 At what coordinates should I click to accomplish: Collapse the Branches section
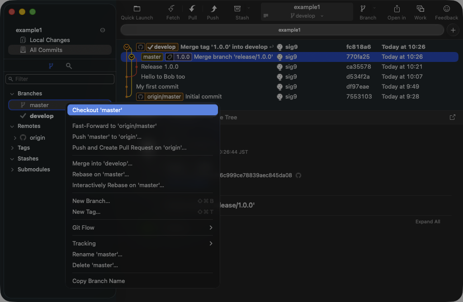pyautogui.click(x=12, y=94)
